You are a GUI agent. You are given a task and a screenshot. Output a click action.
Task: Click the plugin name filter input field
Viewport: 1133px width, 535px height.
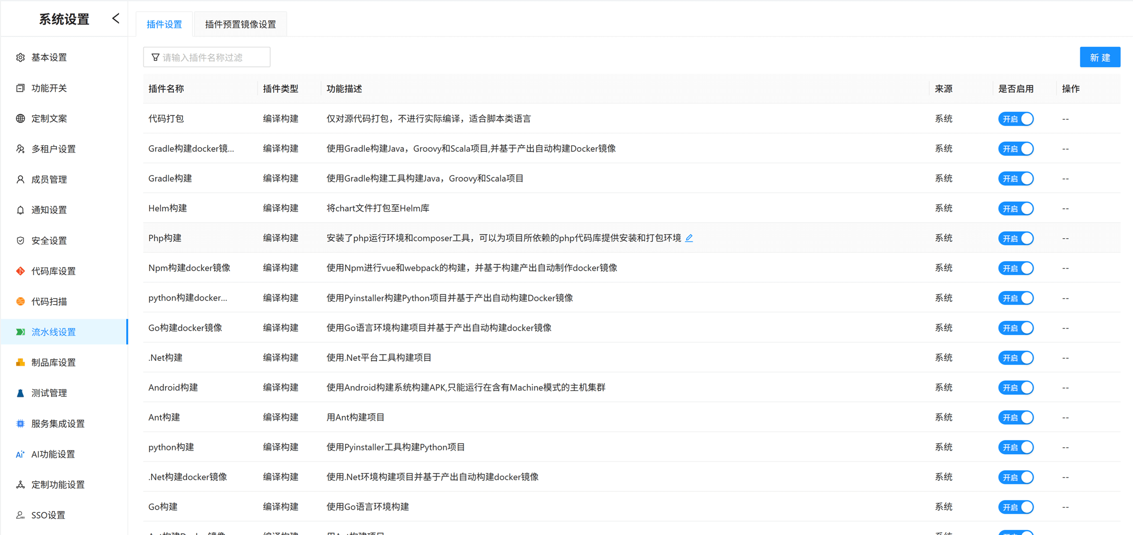click(x=207, y=57)
